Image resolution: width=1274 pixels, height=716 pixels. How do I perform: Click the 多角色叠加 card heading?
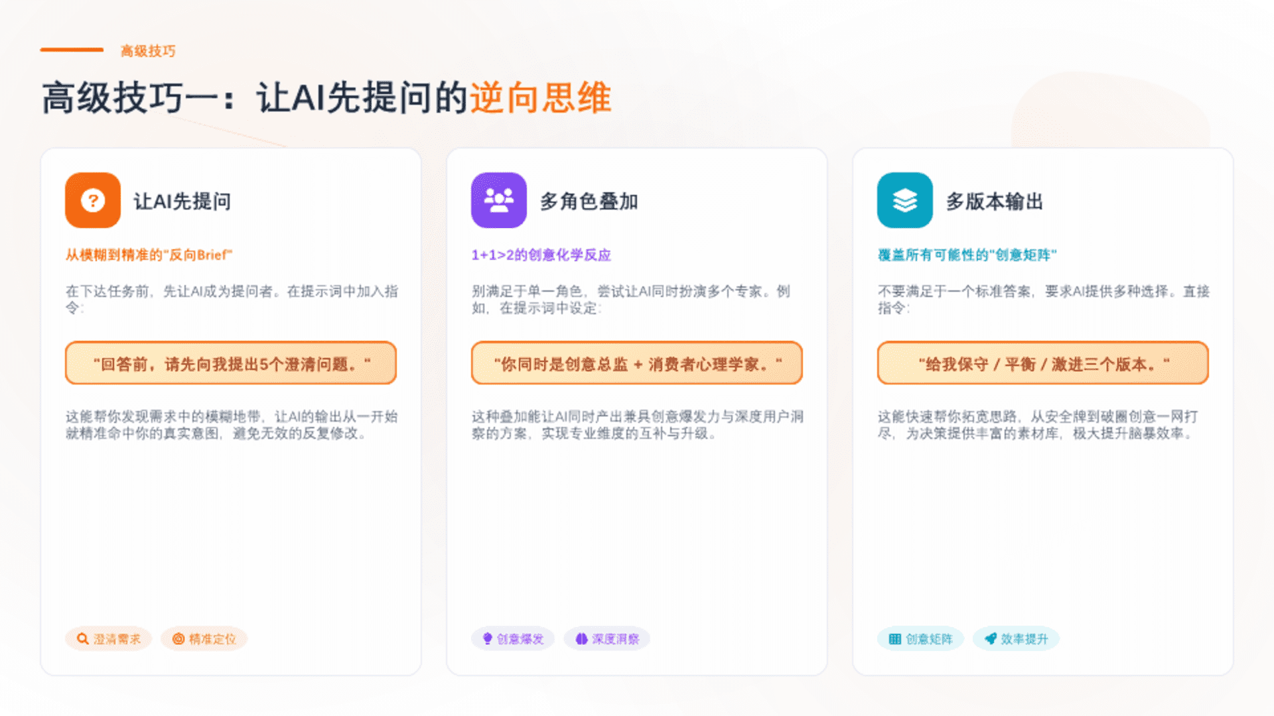coord(589,201)
